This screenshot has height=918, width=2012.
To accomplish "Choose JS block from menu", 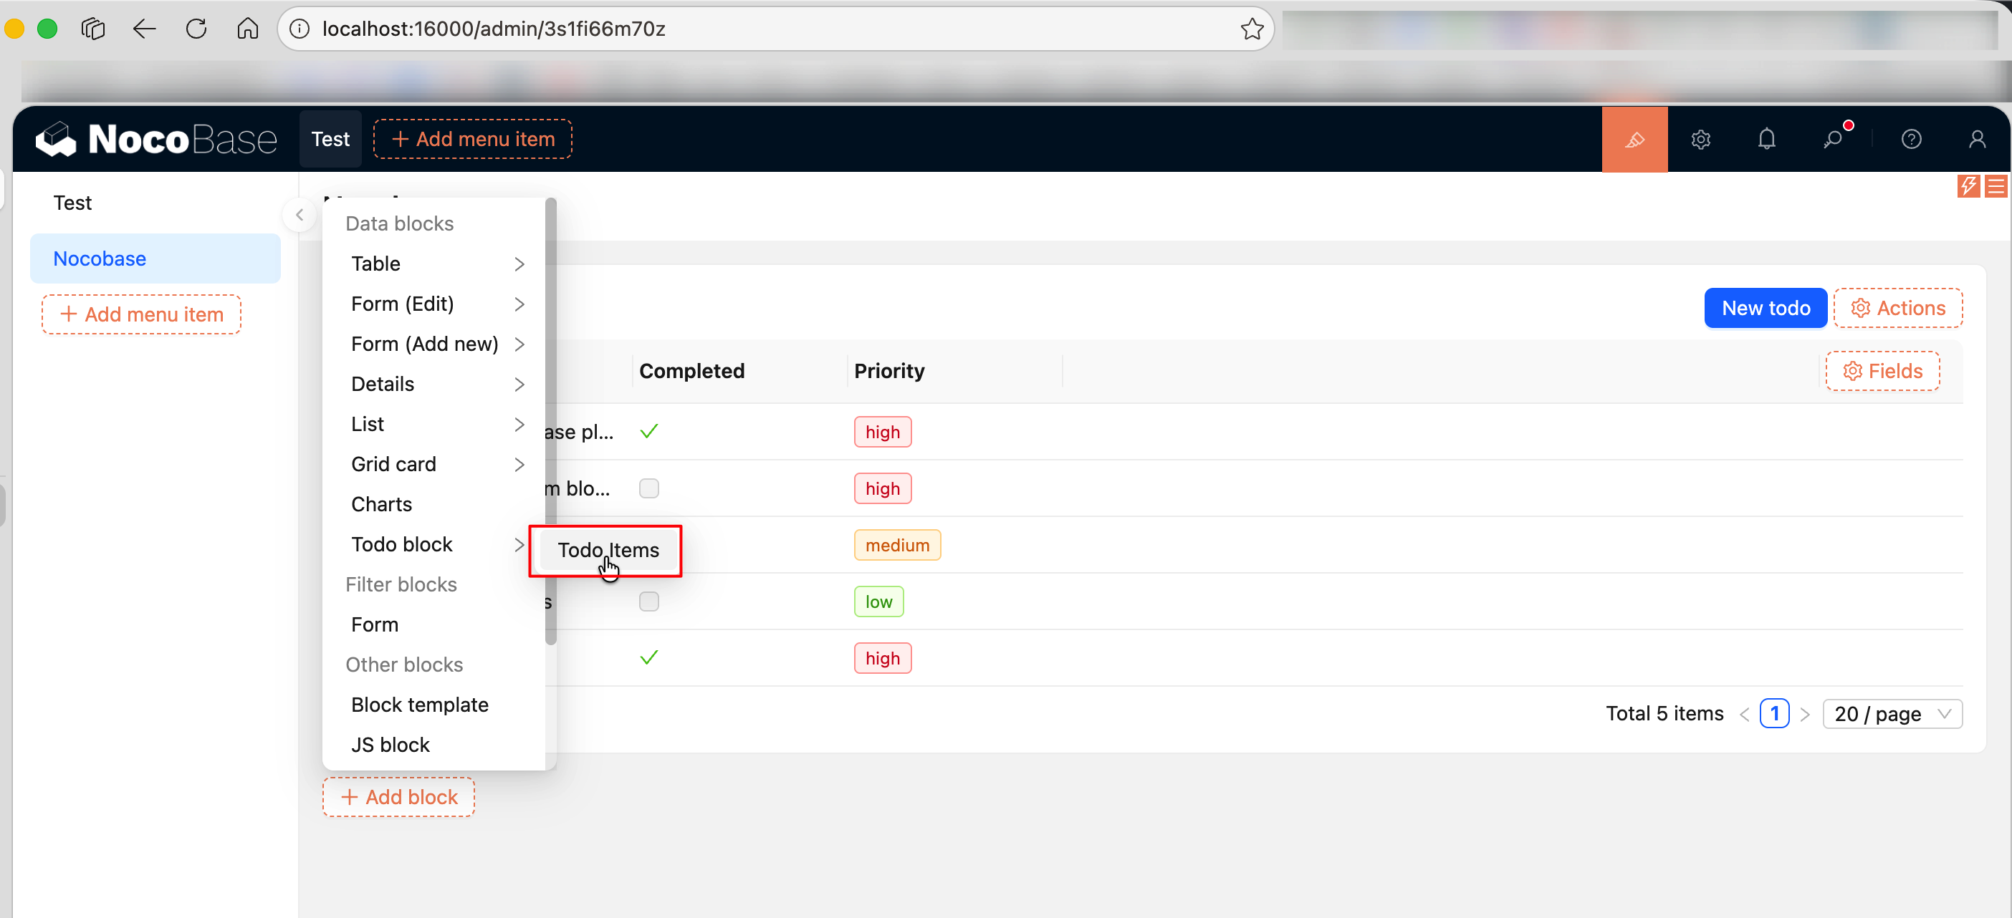I will coord(391,744).
